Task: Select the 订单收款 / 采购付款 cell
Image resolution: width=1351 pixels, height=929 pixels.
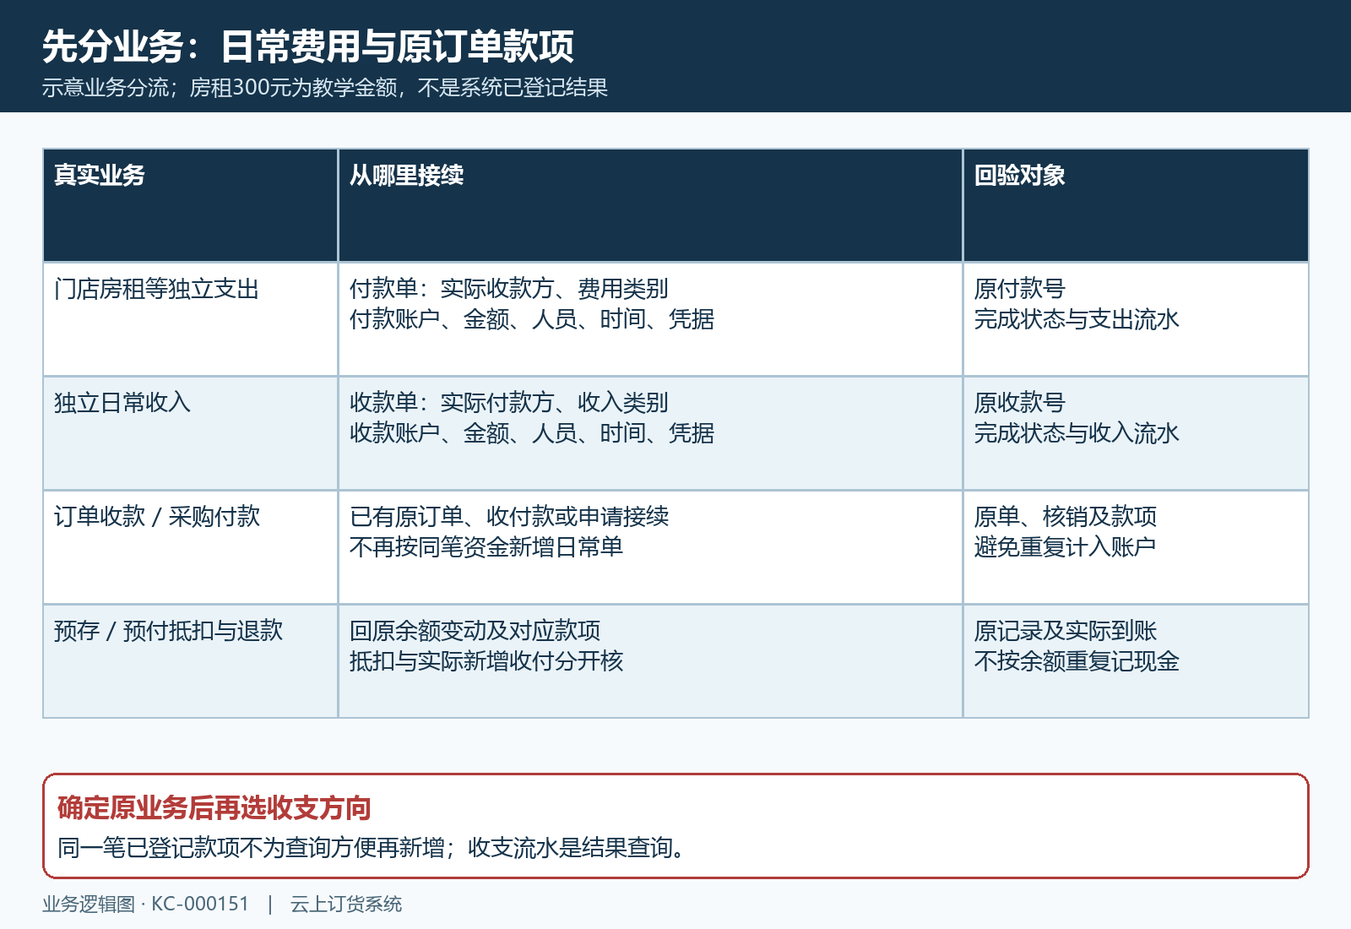Action: pyautogui.click(x=190, y=547)
